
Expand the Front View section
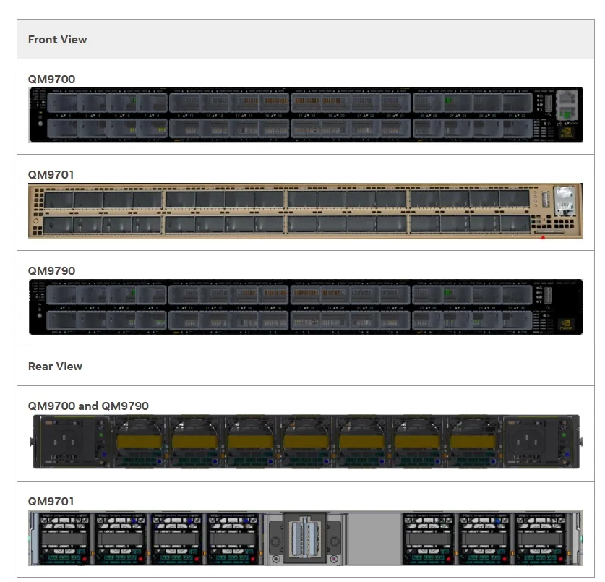pos(57,40)
